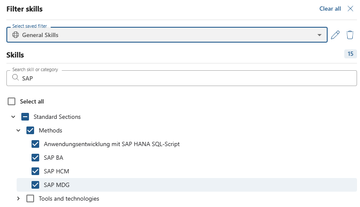The height and width of the screenshot is (207, 360).
Task: Uncheck Anwendungsentwicklung mit SAP HANA SQL-Script
Action: [35, 144]
